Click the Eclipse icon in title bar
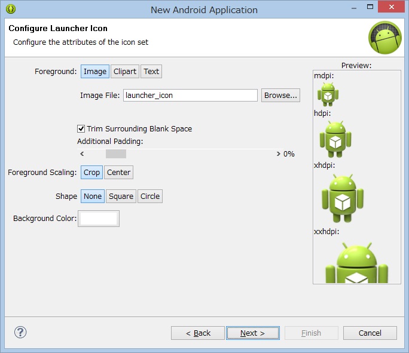The image size is (409, 353). point(11,9)
